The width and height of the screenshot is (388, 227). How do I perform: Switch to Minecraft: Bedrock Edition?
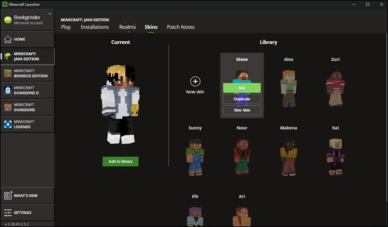27,73
